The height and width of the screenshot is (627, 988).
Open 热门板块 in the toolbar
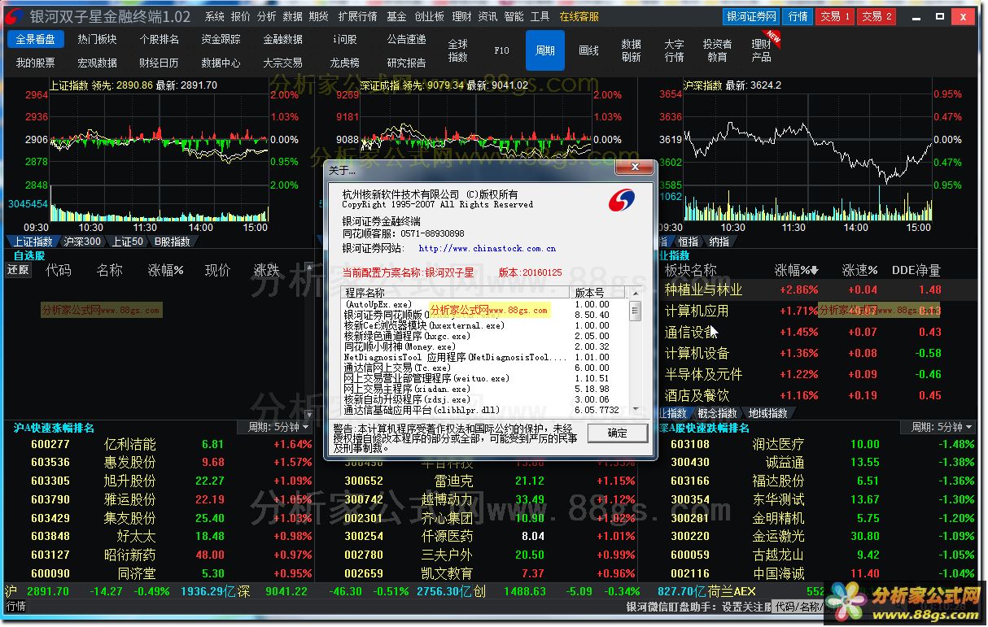pyautogui.click(x=97, y=39)
